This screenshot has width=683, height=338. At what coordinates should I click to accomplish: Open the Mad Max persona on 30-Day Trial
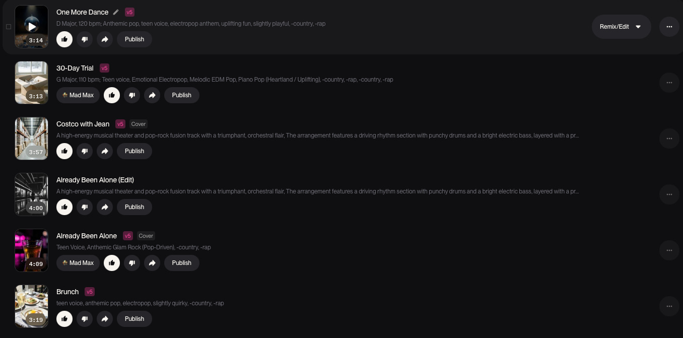[78, 95]
